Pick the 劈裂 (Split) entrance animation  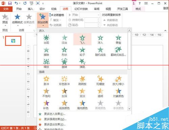point(118,39)
